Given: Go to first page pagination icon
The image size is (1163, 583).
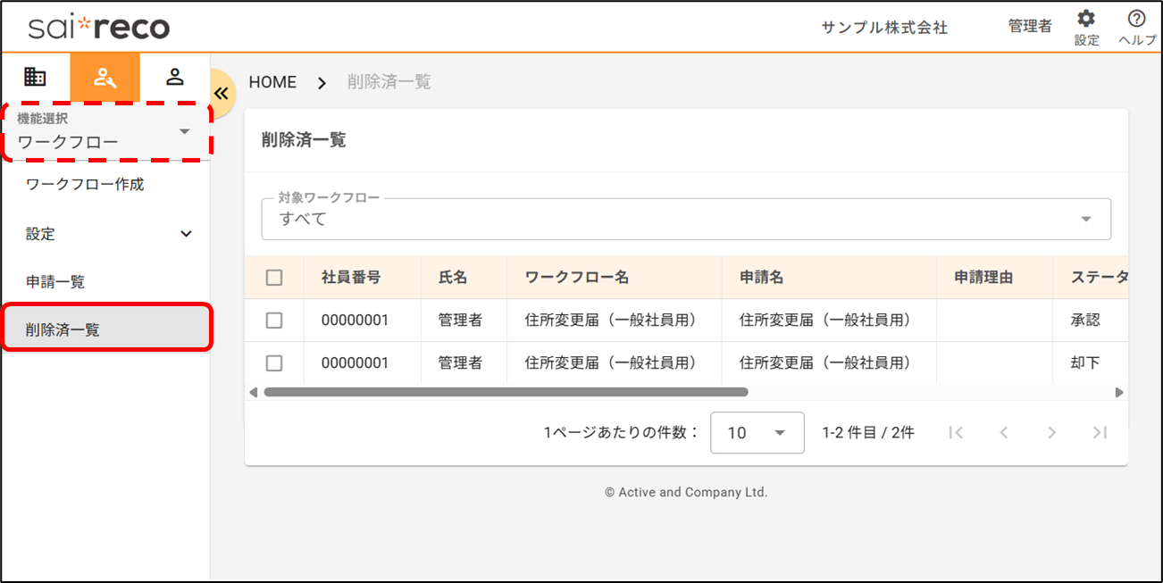Looking at the screenshot, I should point(956,433).
